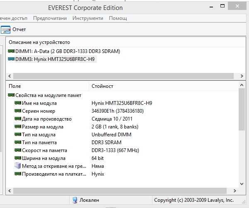Screen dimensions: 249x208
Task: Click the chip icon beside Метод за откриване
Action: pos(18,166)
